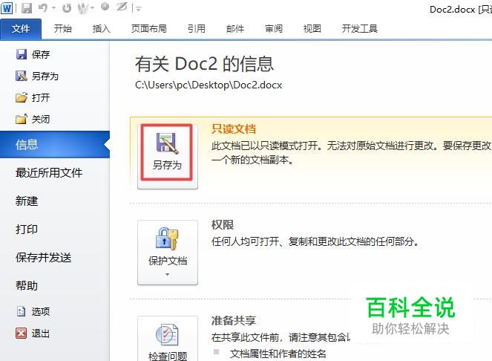Open the 审阅 ribbon tab
Screen dimensions: 492x361
pos(274,29)
